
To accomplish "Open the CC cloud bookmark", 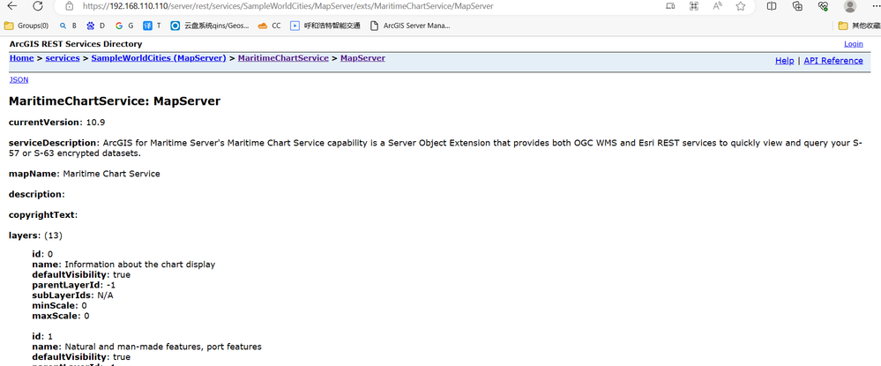I will (269, 26).
